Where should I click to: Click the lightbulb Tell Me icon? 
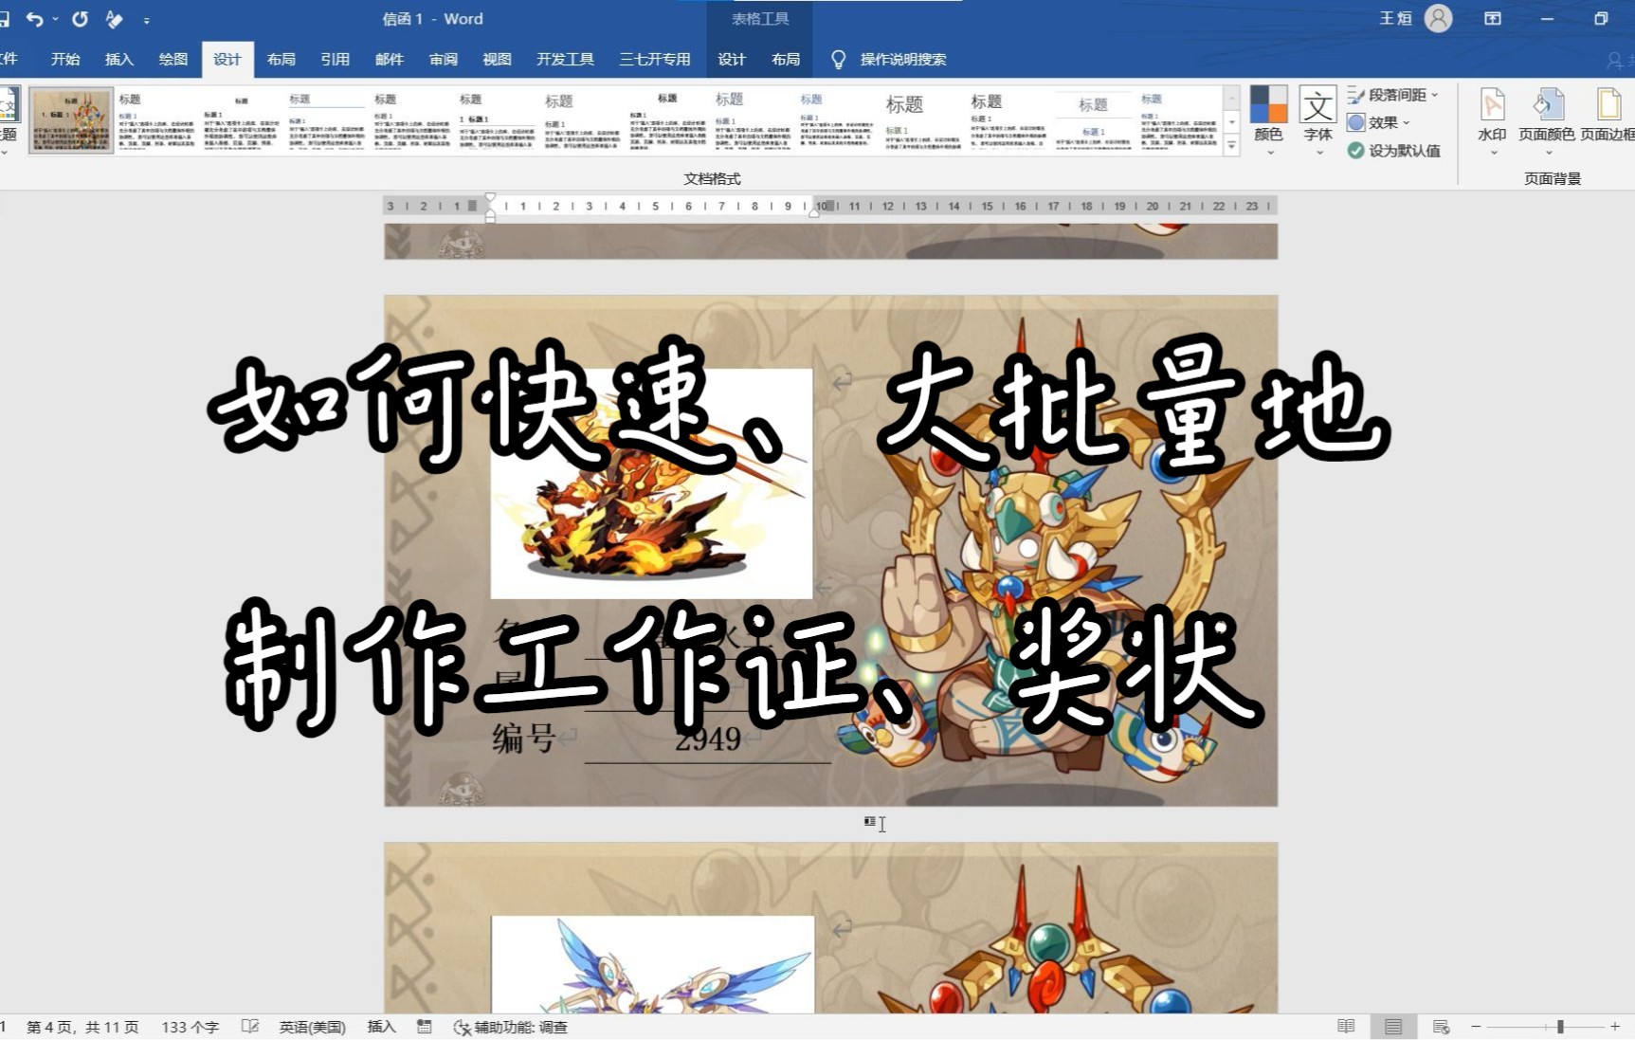838,60
